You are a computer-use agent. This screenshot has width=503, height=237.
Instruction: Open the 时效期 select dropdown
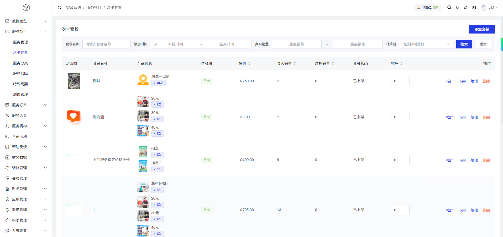426,44
